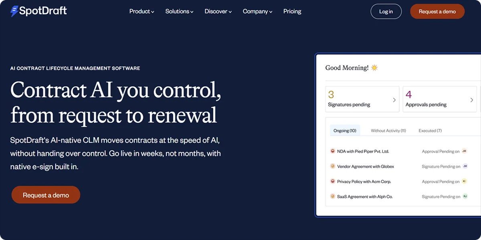This screenshot has width=481, height=240.
Task: Select the Ongoing (10) tab
Action: click(345, 130)
